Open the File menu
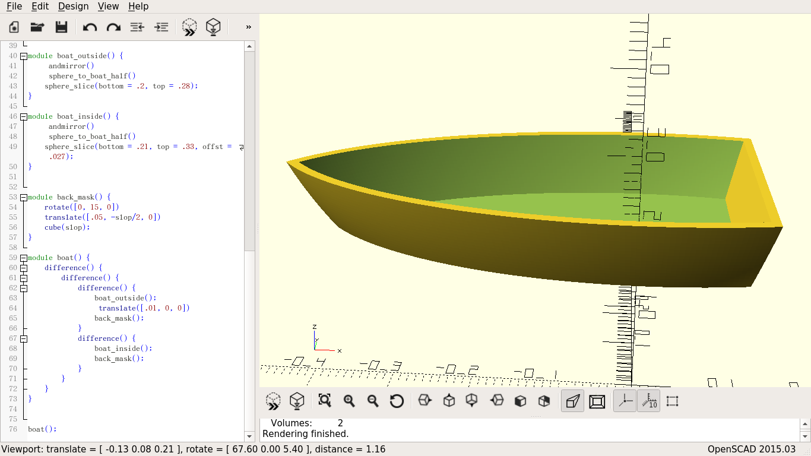This screenshot has height=456, width=811. pyautogui.click(x=14, y=6)
